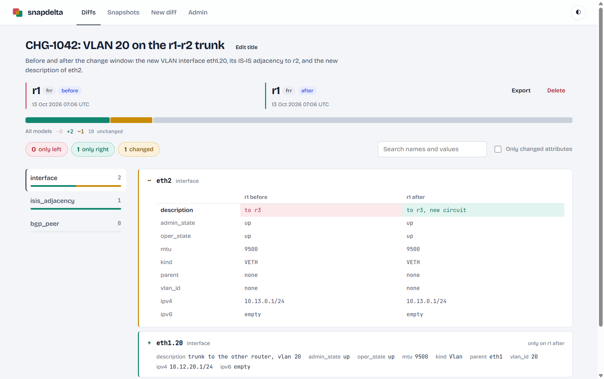Open the Admin tab
The height and width of the screenshot is (379, 604).
pyautogui.click(x=198, y=12)
